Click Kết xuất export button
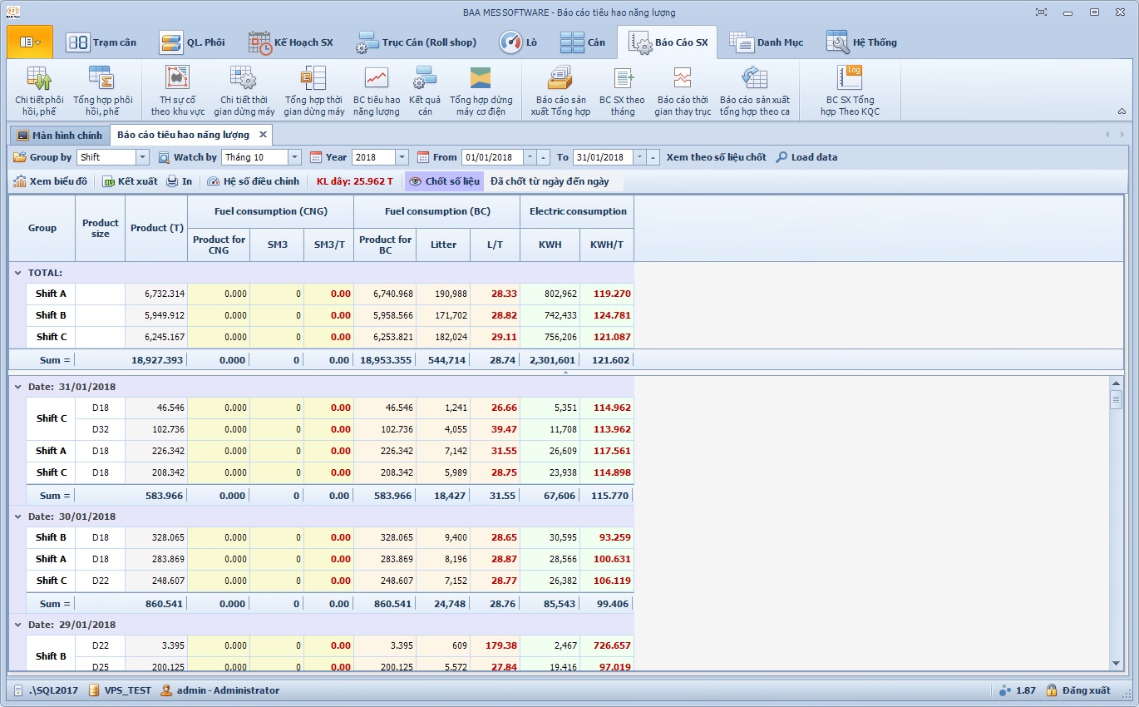 tap(130, 181)
